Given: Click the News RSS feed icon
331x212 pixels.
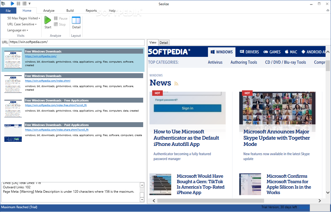Looking at the screenshot, I should point(176,84).
